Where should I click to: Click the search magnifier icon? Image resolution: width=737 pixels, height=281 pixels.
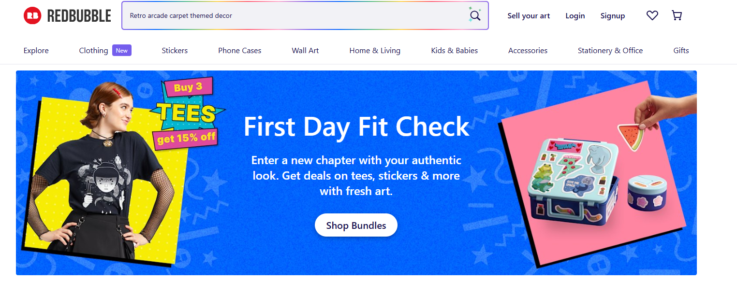pyautogui.click(x=475, y=15)
